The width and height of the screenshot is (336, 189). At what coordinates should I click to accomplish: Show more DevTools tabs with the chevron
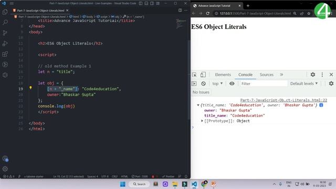click(281, 75)
